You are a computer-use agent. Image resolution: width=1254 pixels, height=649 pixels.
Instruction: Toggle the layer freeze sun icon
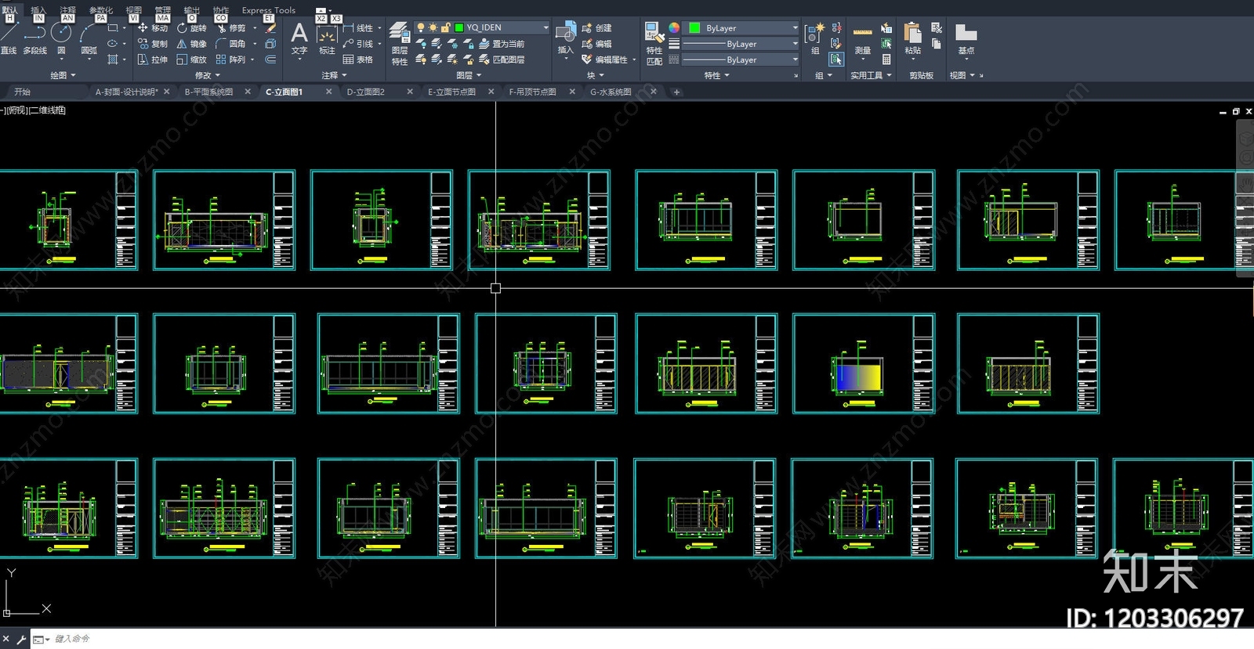click(x=433, y=27)
